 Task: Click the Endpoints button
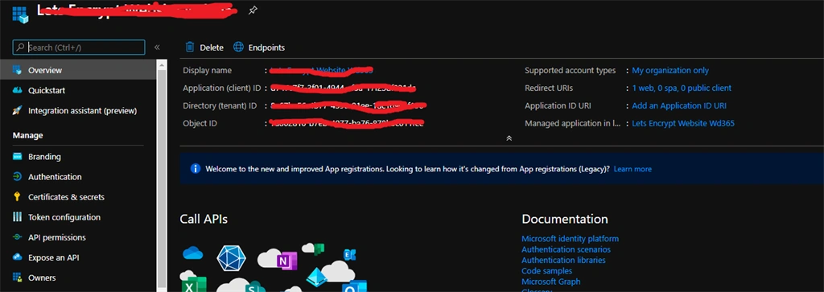tap(259, 47)
